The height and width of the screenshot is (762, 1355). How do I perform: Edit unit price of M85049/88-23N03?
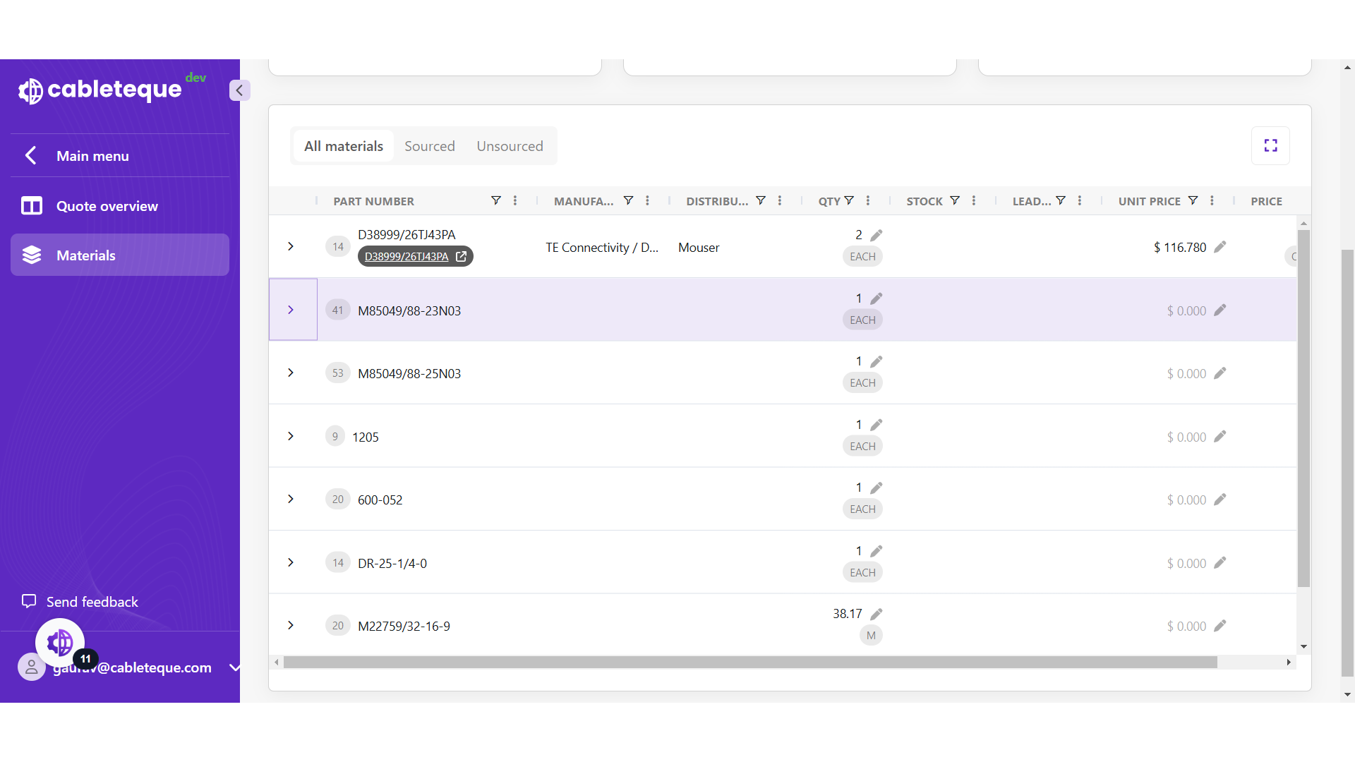pos(1220,310)
